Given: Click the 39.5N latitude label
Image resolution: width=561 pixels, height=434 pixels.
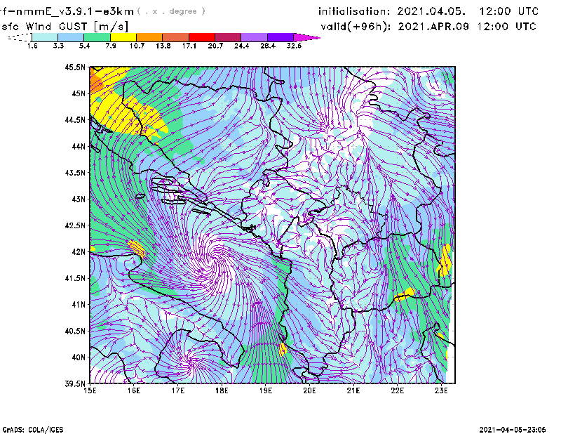Looking at the screenshot, I should [75, 383].
